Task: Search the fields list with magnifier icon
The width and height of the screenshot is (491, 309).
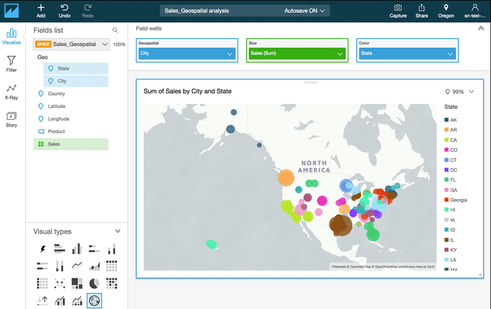Action: pos(115,30)
